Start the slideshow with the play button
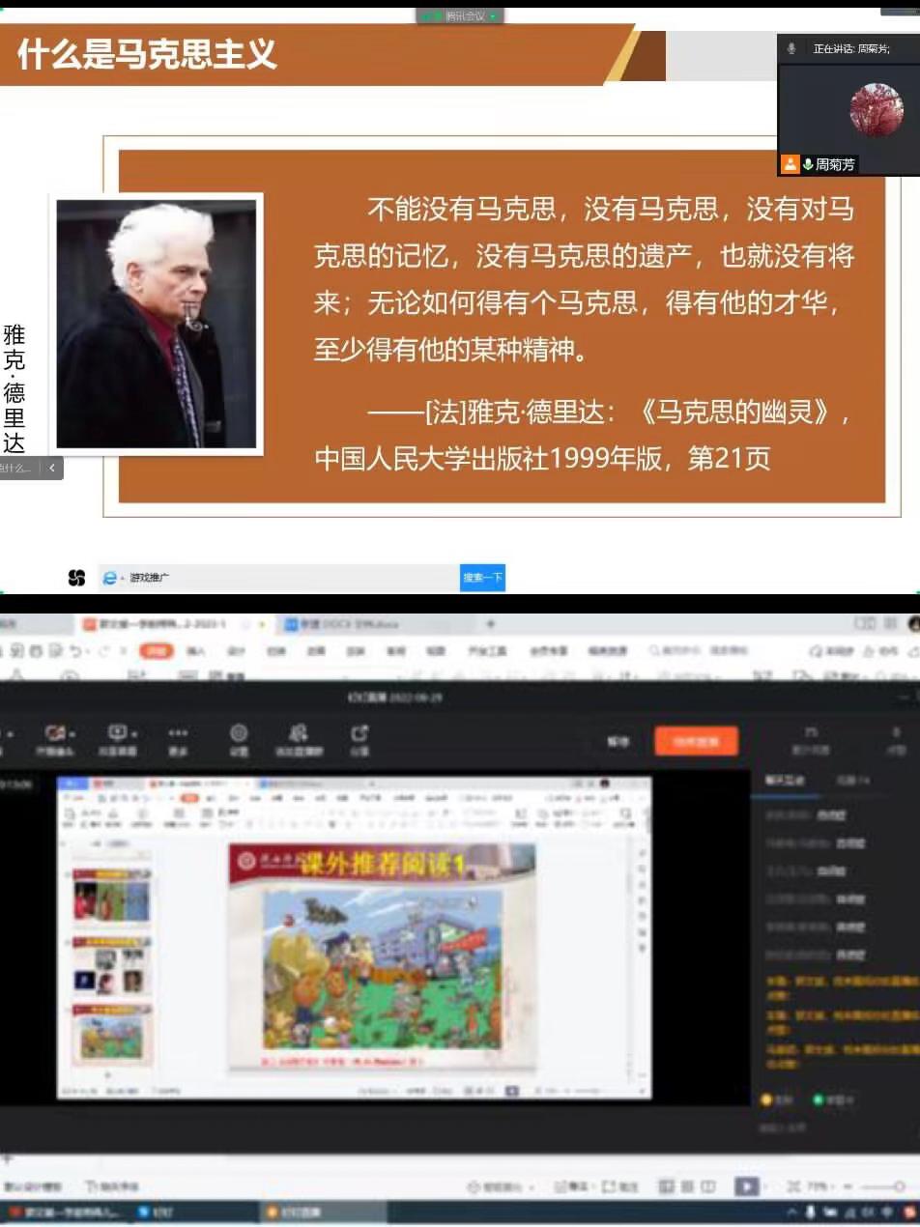The height and width of the screenshot is (1227, 920). [x=745, y=1185]
